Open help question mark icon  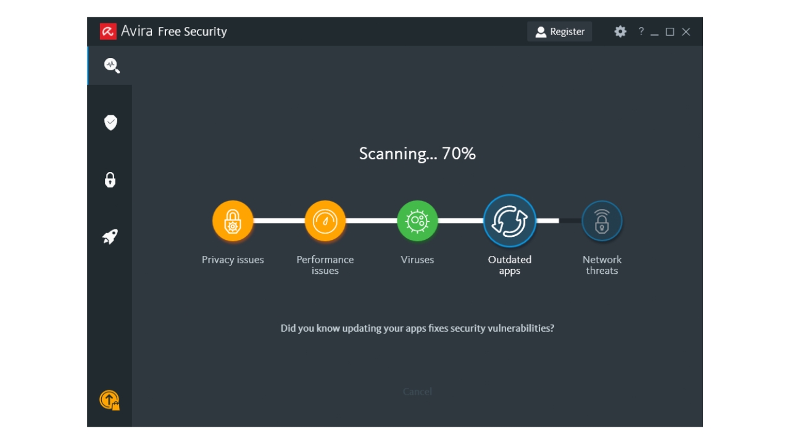(641, 31)
